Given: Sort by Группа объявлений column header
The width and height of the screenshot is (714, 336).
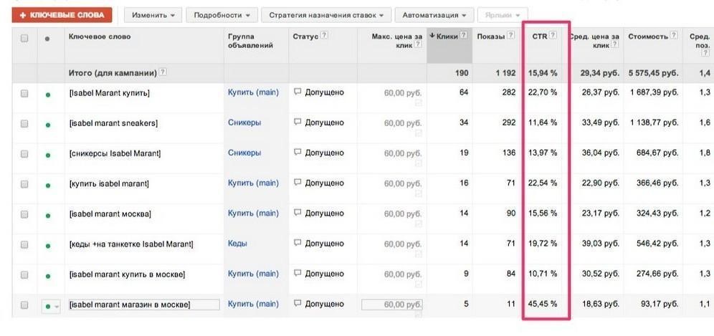Looking at the screenshot, I should [250, 41].
